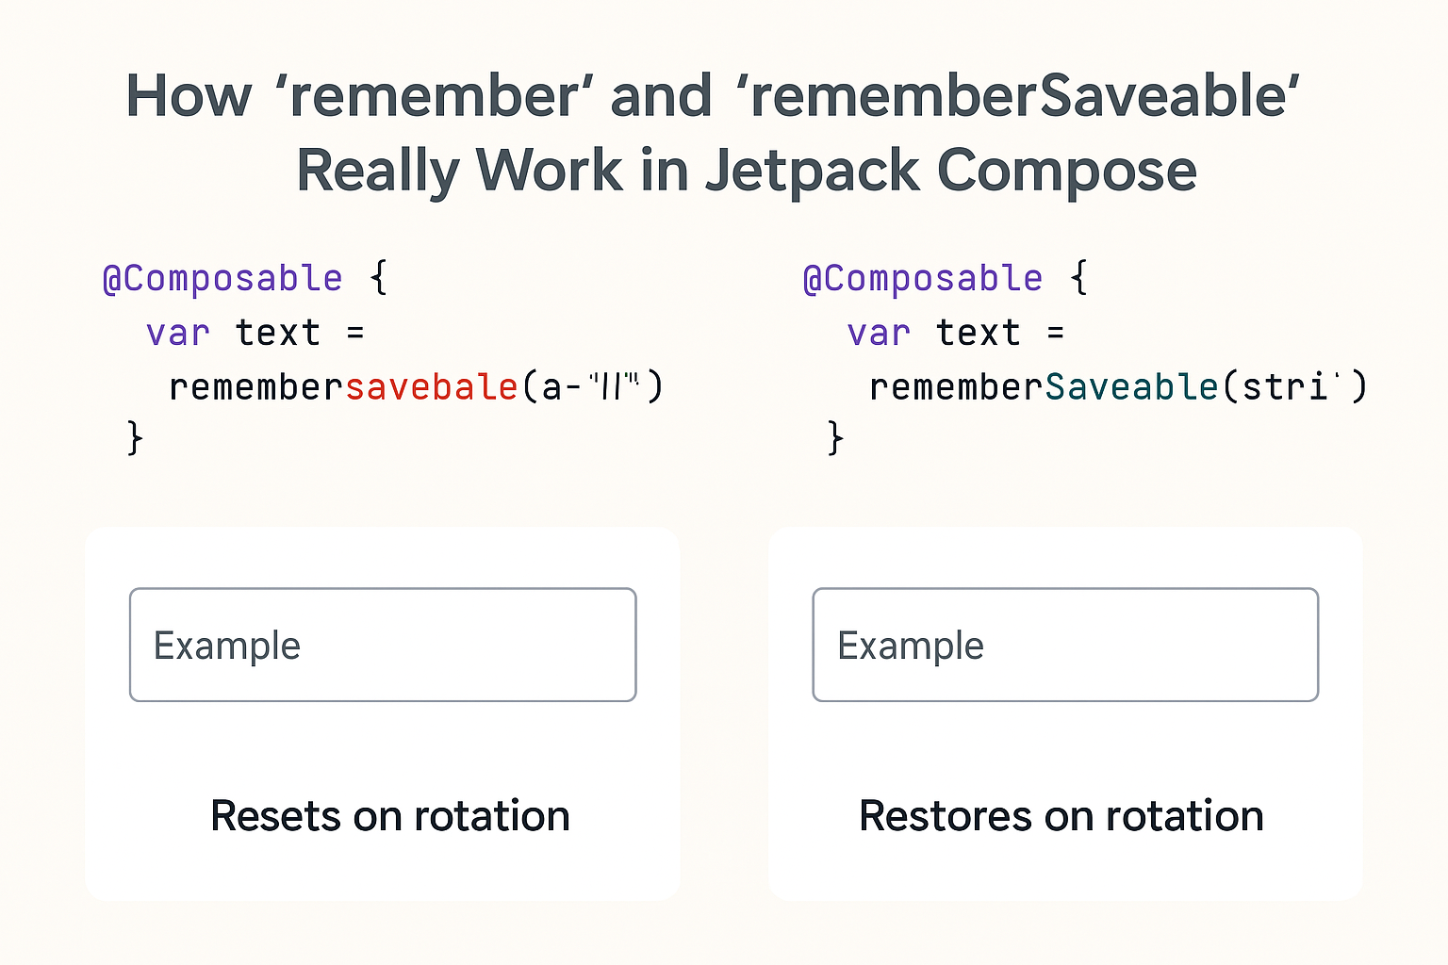Click the right @Composable annotation
1448x965 pixels.
tap(923, 279)
